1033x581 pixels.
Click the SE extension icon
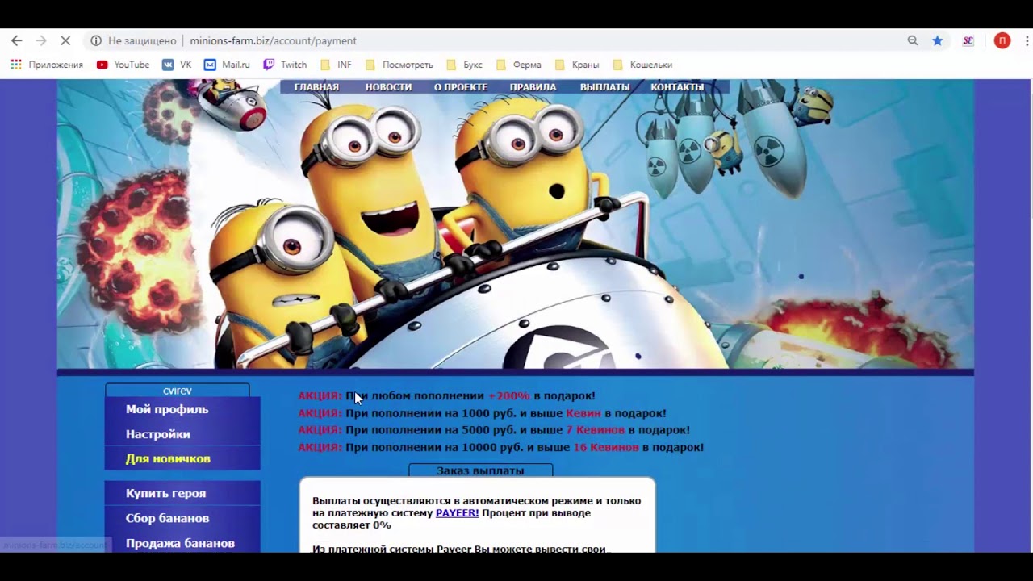click(x=968, y=40)
